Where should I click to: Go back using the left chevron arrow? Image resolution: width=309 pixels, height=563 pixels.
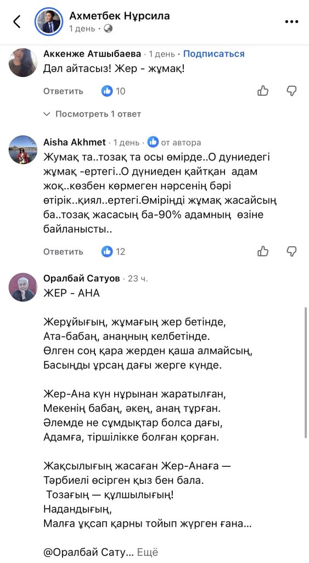[x=17, y=22]
